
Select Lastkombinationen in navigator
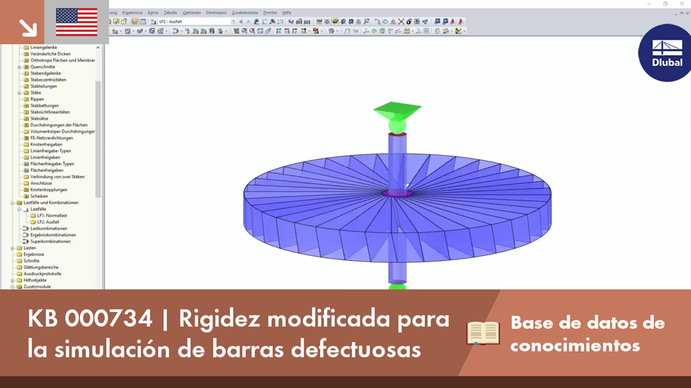pos(49,229)
